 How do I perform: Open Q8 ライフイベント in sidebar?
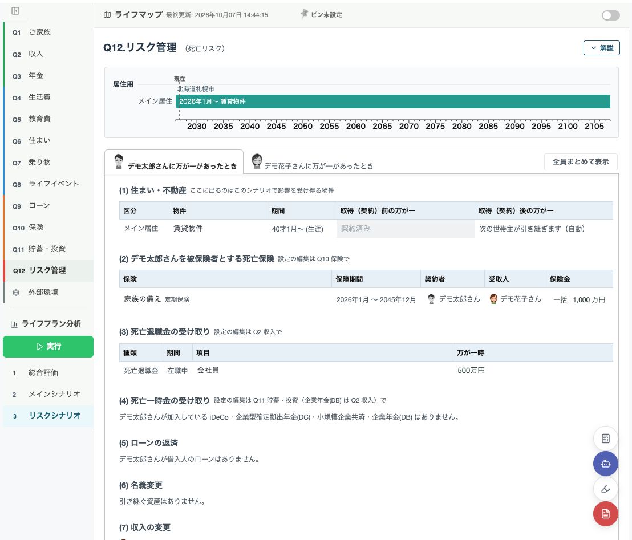[48, 184]
